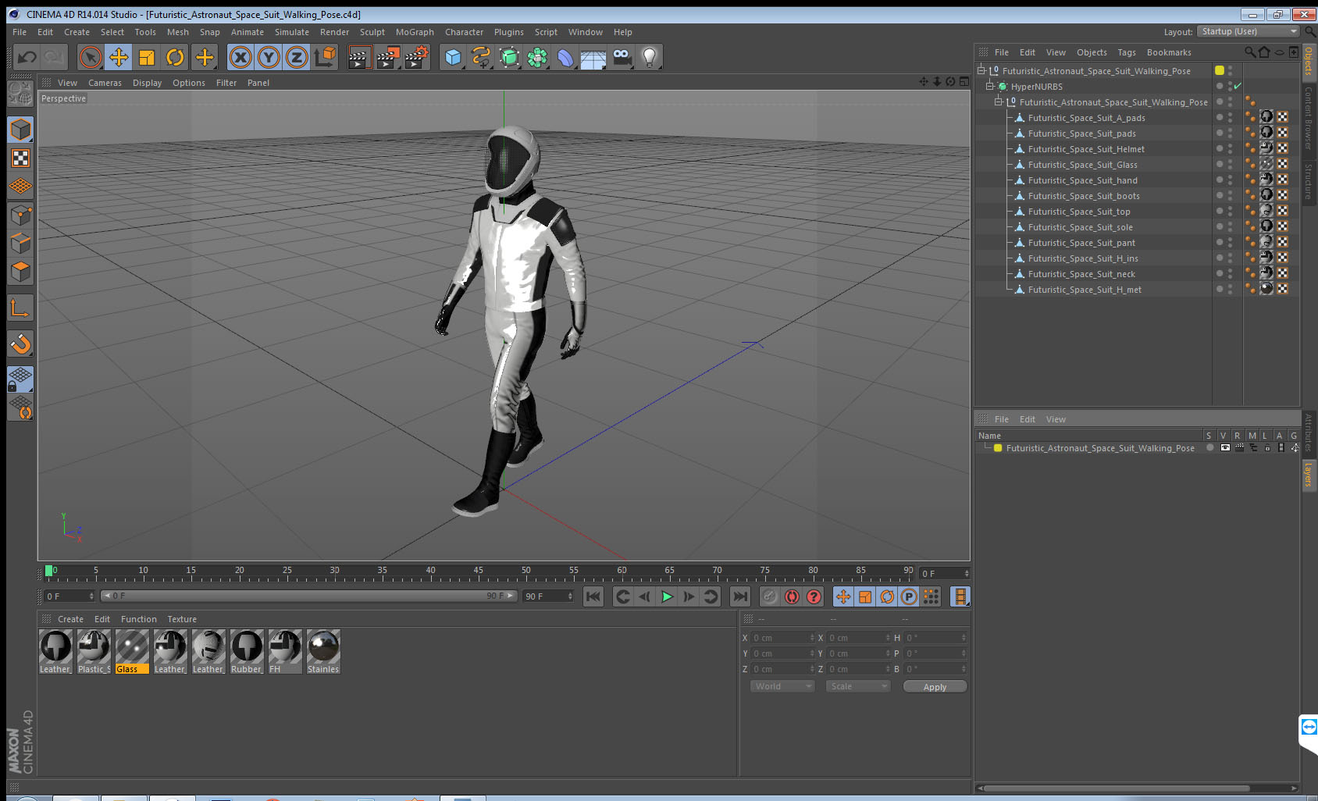Switch to Texture mode checkerboard icon
Viewport: 1318px width, 801px height.
tap(20, 158)
